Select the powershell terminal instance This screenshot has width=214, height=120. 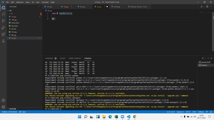206,62
